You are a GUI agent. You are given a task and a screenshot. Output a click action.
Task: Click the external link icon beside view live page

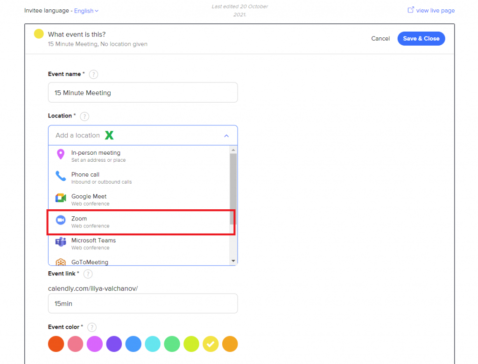pyautogui.click(x=411, y=10)
